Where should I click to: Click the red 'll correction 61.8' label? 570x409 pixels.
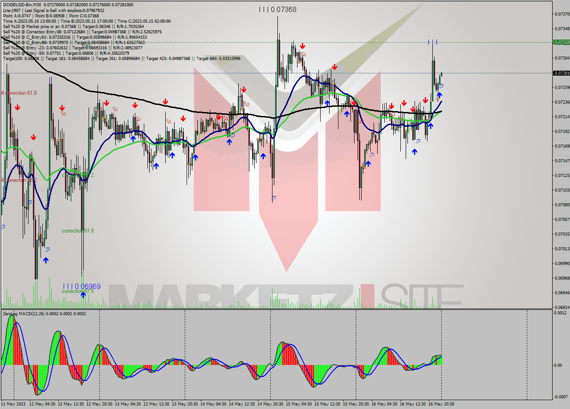tap(19, 93)
